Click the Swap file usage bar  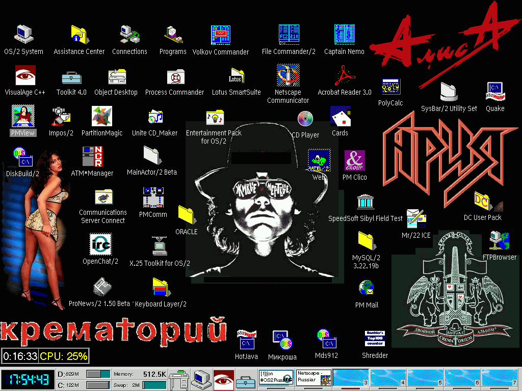tap(155, 385)
